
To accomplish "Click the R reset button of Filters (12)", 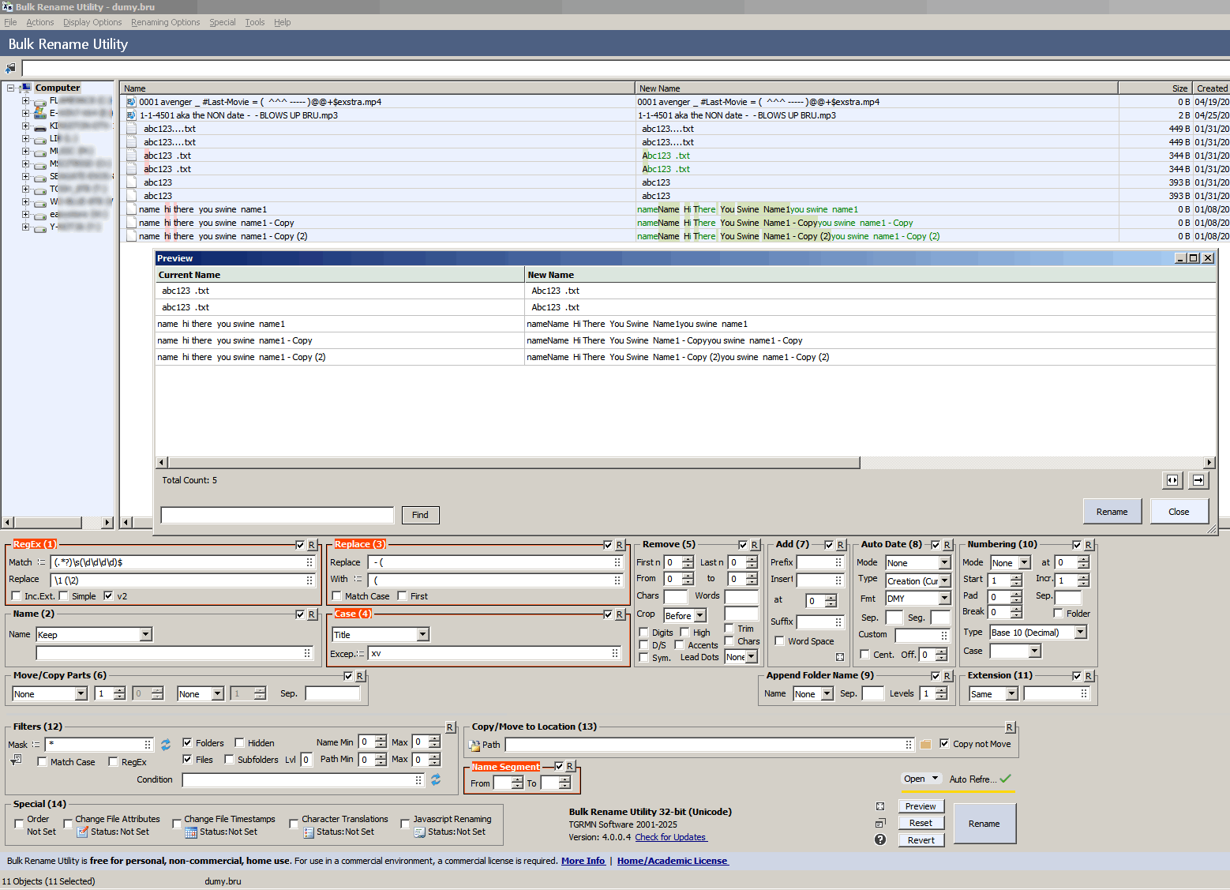I will pyautogui.click(x=450, y=727).
